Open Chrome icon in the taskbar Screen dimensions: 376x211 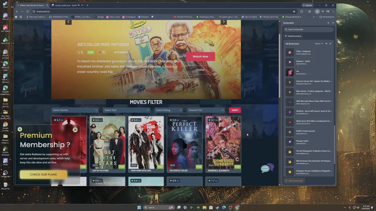point(237,207)
